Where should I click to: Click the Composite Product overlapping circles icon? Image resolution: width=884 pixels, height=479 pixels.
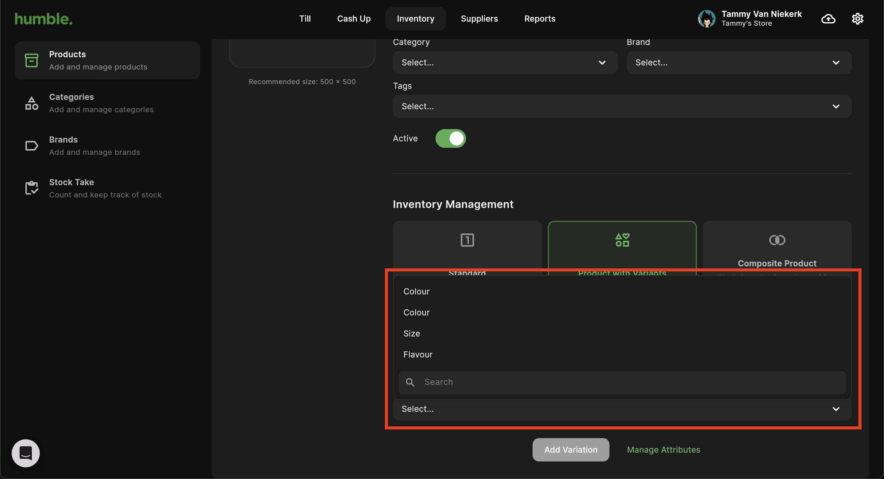coord(777,240)
